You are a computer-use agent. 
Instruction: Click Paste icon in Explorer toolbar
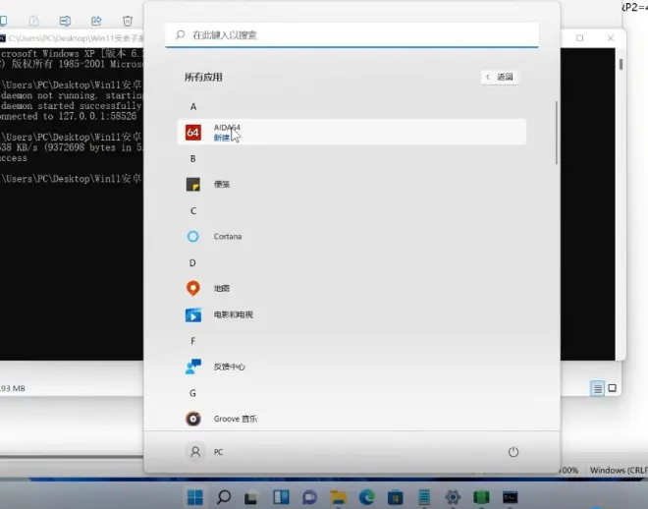coord(34,21)
